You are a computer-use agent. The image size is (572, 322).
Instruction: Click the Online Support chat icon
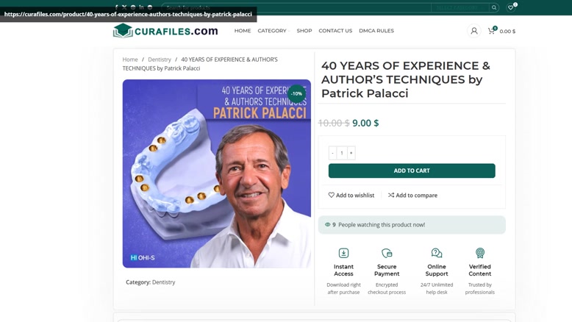437,253
